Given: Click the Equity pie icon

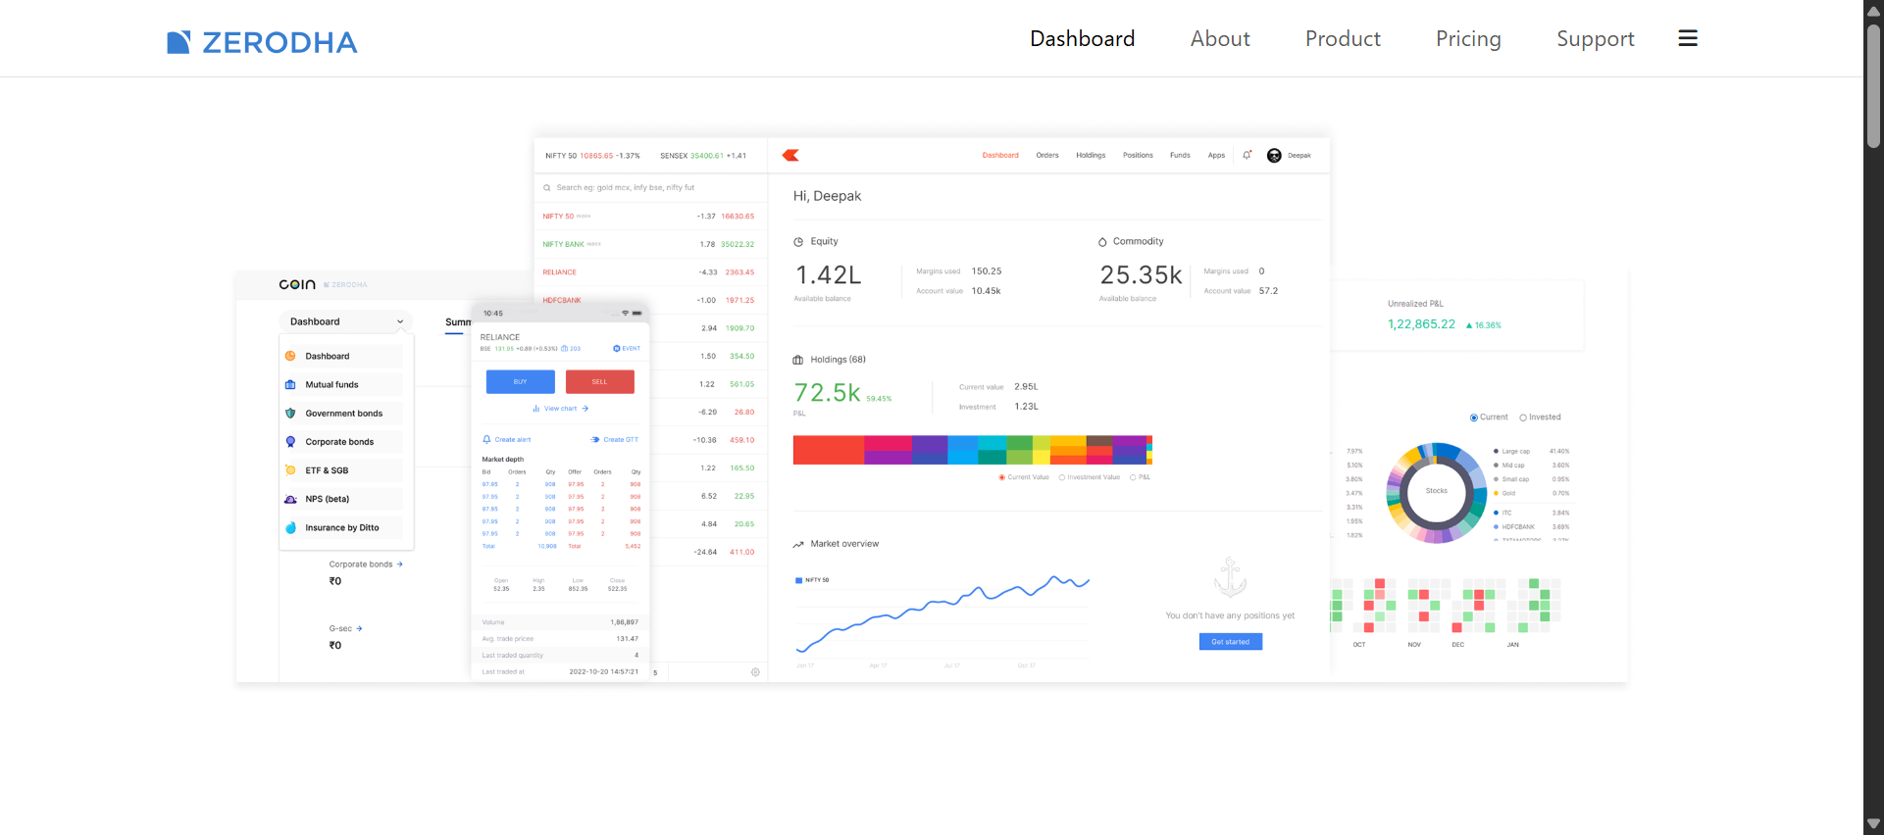Looking at the screenshot, I should click(798, 241).
